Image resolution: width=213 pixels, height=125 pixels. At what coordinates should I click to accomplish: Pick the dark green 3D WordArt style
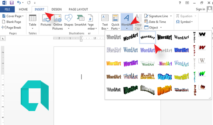pos(131,90)
